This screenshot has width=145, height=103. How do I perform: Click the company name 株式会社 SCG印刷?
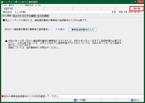point(14,12)
